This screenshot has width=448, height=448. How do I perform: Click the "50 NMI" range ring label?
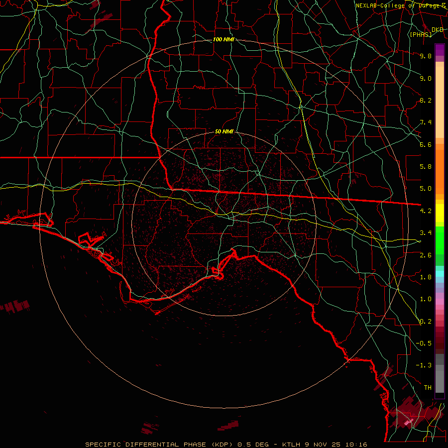pos(224,132)
